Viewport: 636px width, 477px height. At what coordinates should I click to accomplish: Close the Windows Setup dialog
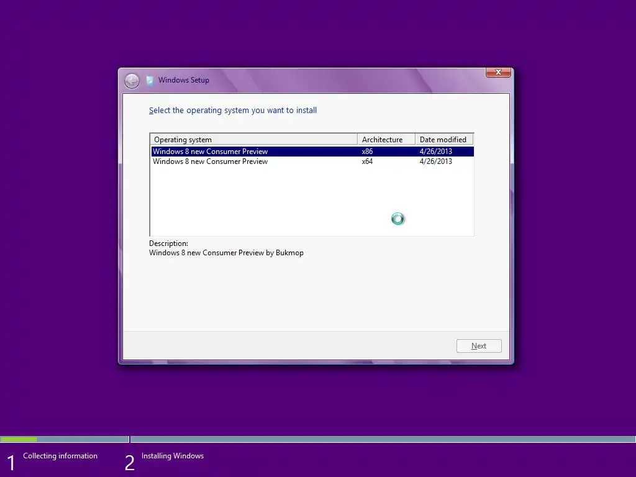(x=498, y=72)
